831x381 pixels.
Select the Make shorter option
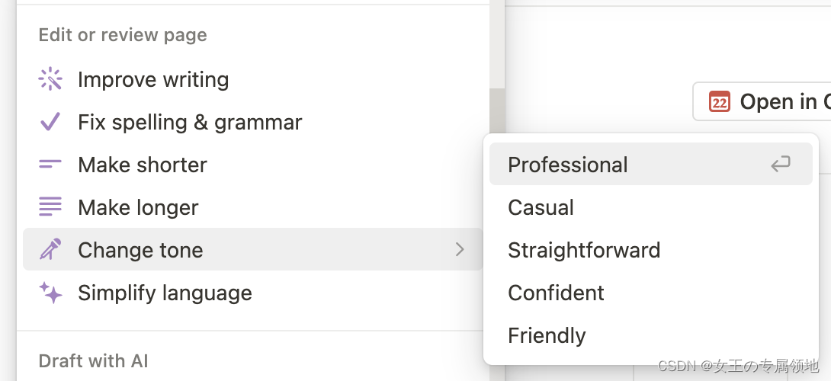[x=143, y=165]
